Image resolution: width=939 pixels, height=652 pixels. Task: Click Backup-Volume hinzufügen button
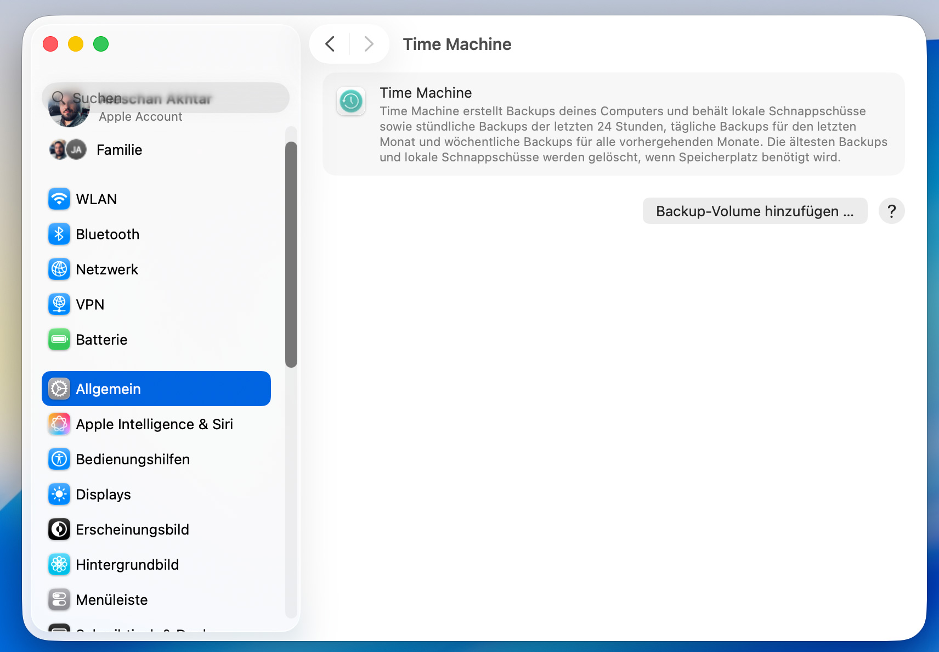(755, 211)
